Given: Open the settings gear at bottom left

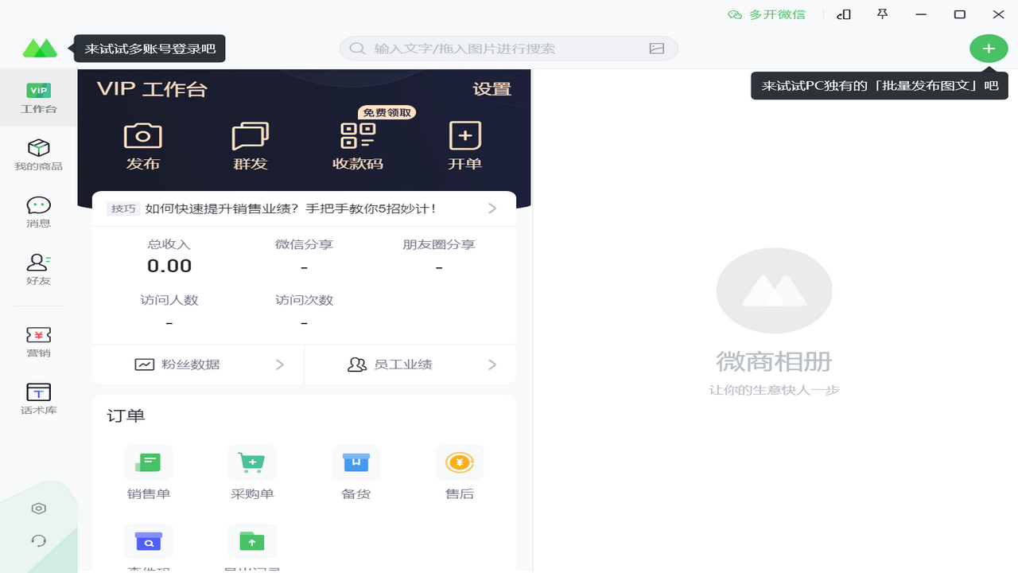Looking at the screenshot, I should coord(37,508).
